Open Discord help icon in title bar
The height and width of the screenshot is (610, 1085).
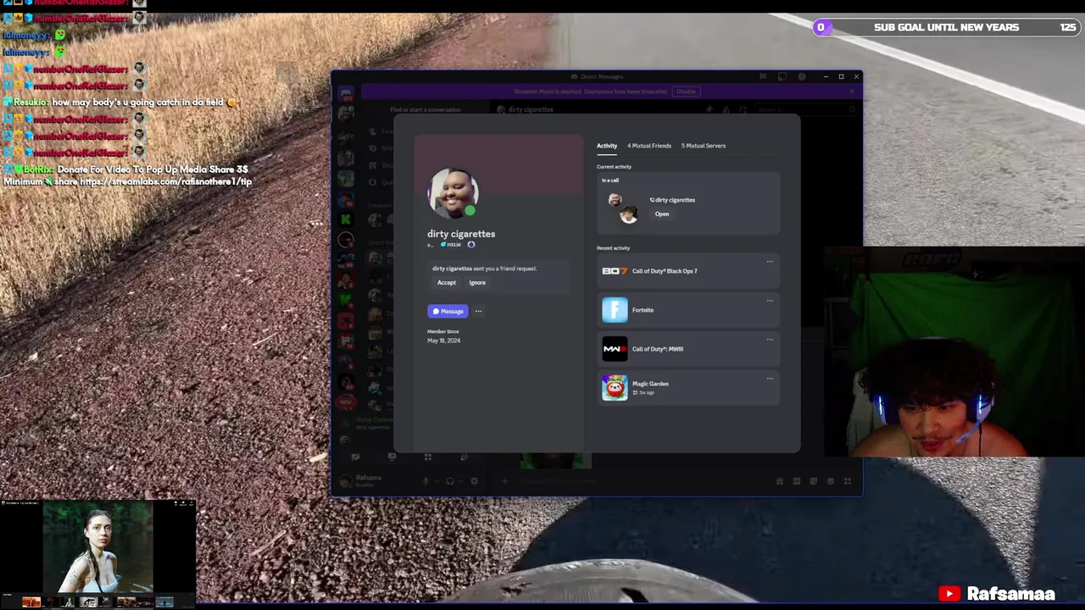(802, 76)
